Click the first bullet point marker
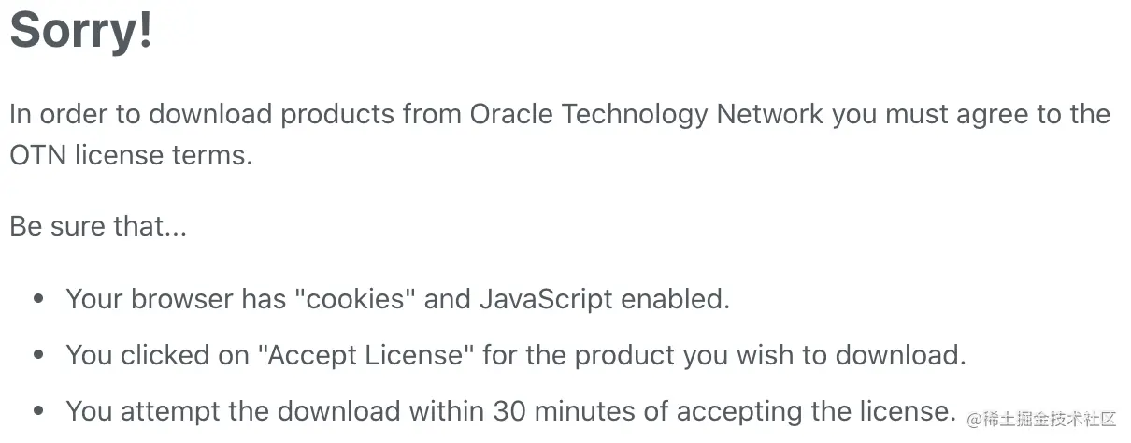Viewport: 1131px width, 443px height. point(38,300)
